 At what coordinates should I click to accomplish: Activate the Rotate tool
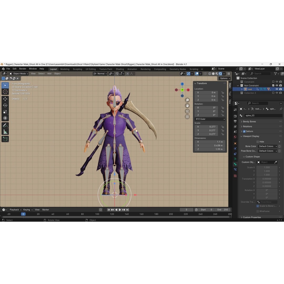point(5,105)
